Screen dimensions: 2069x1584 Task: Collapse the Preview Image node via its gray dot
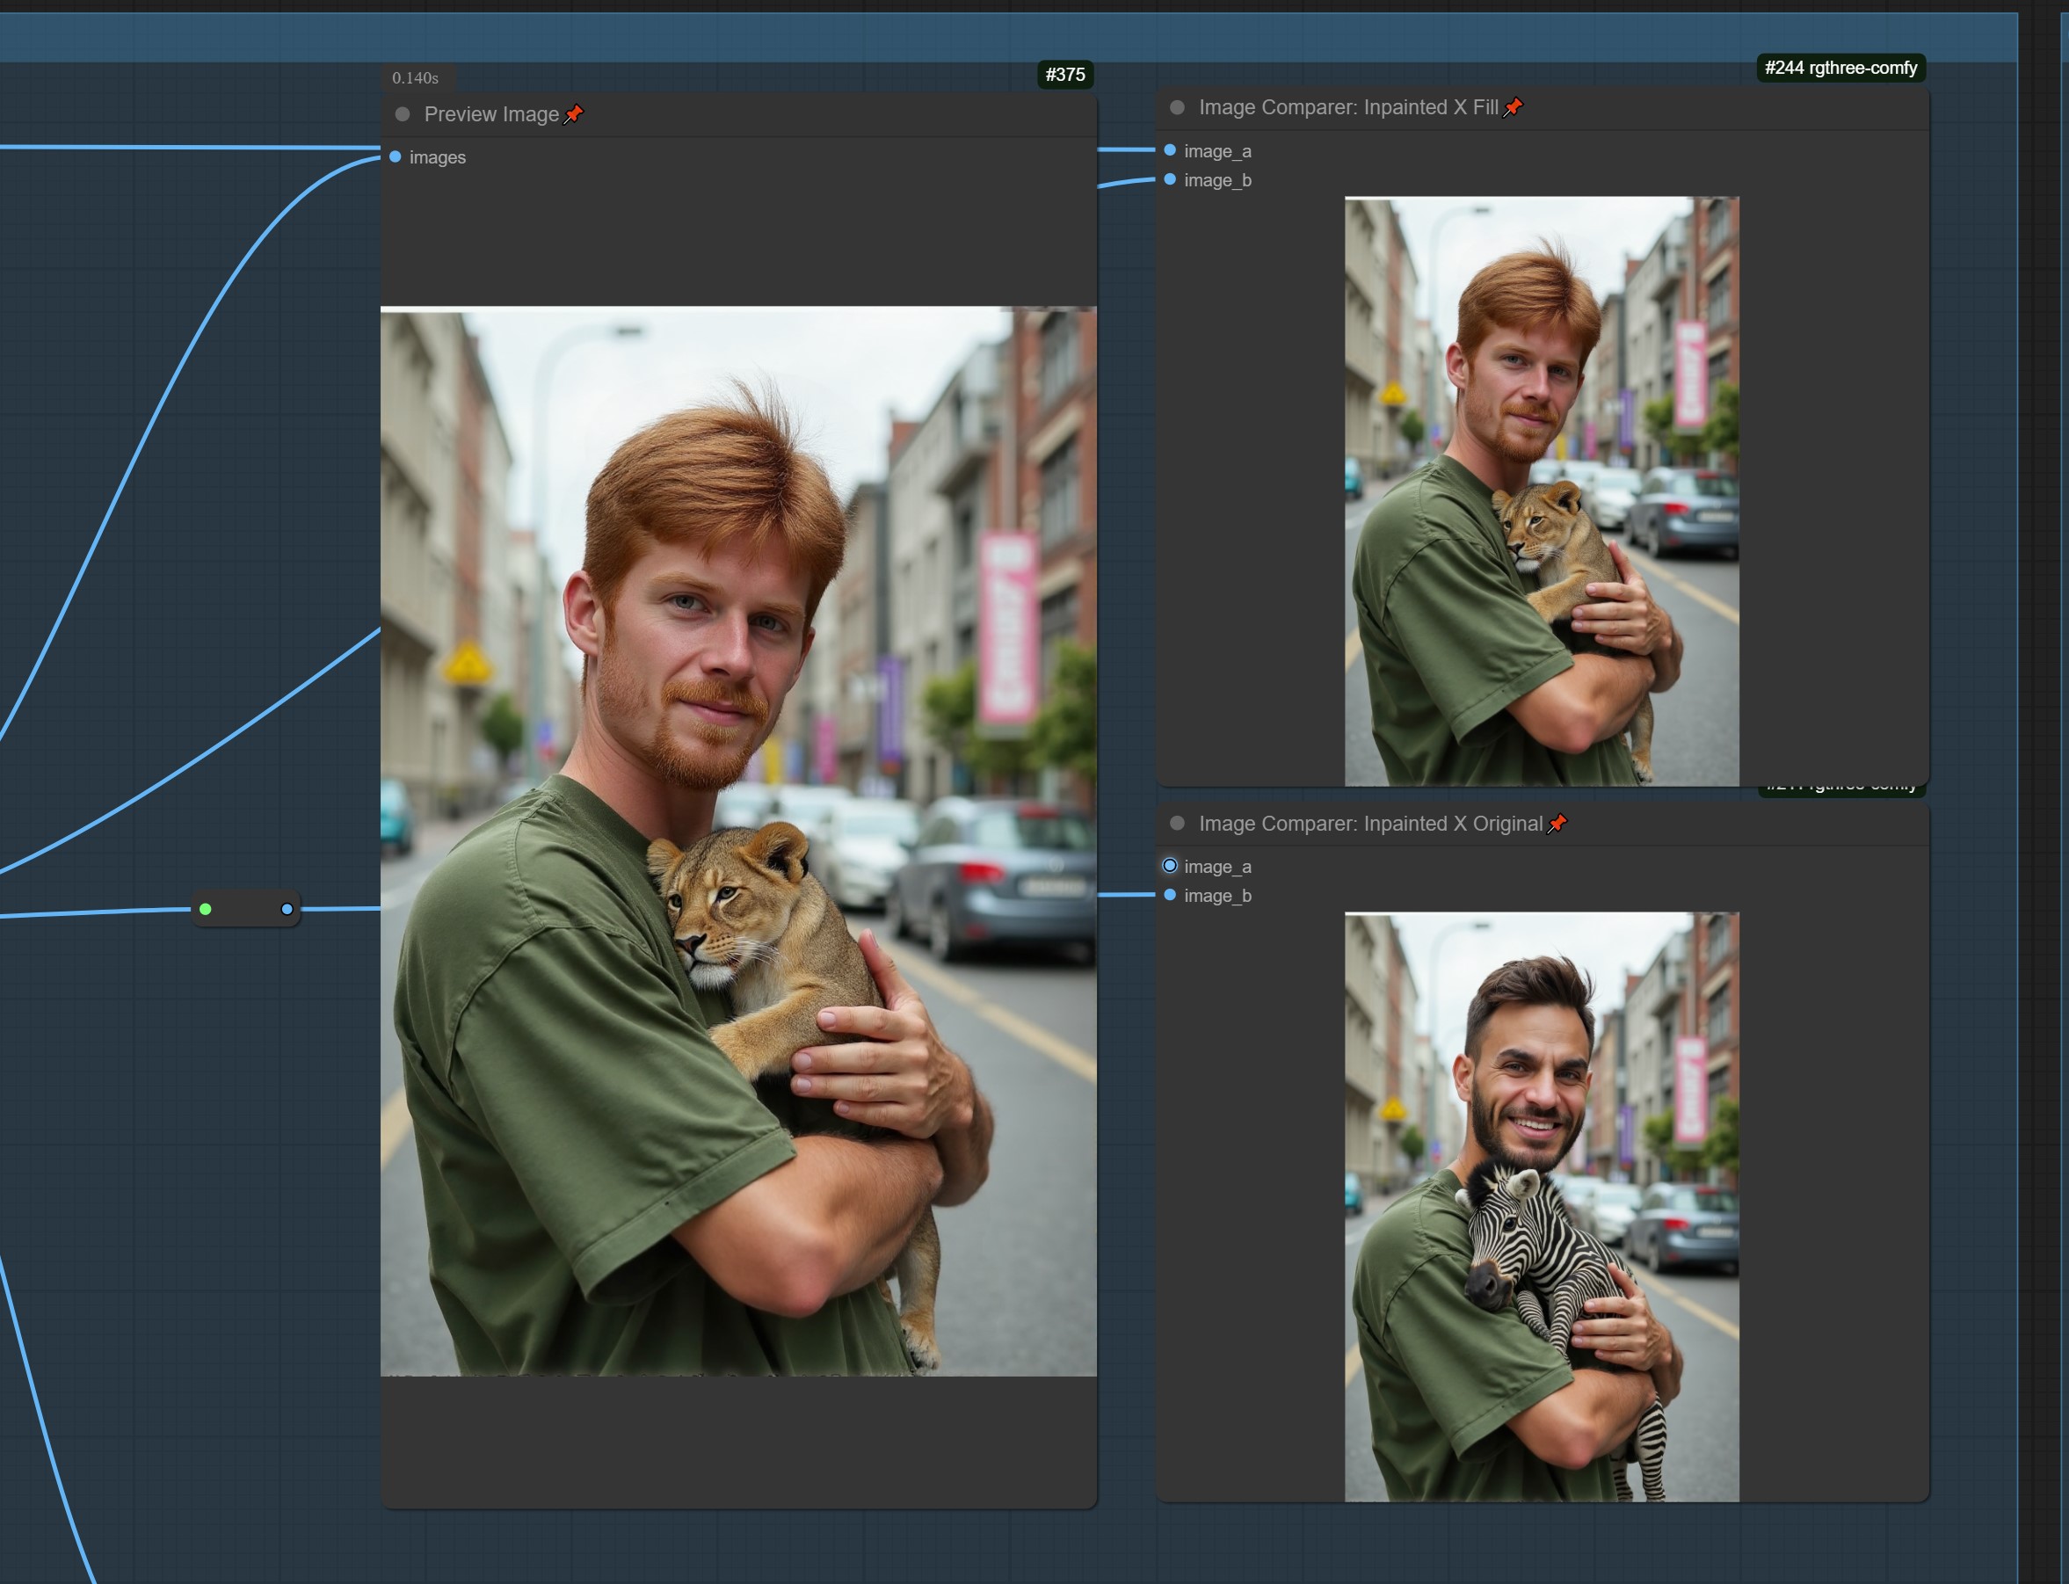(x=403, y=114)
